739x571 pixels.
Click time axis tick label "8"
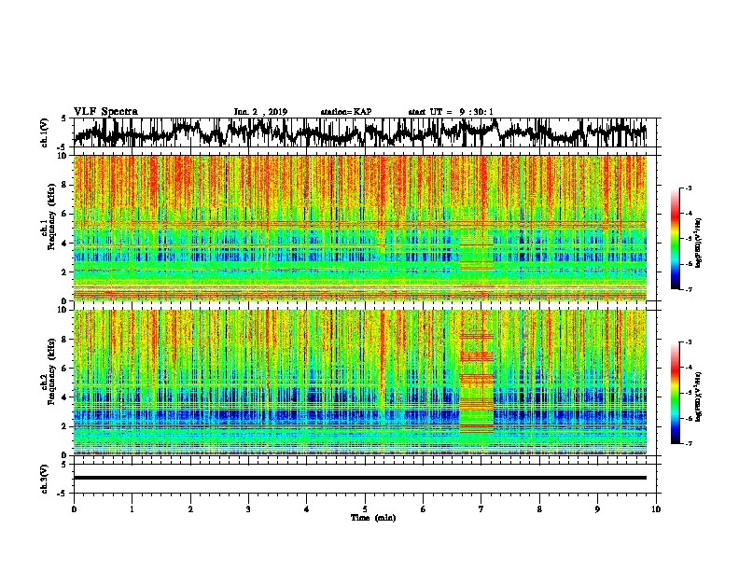tap(539, 509)
